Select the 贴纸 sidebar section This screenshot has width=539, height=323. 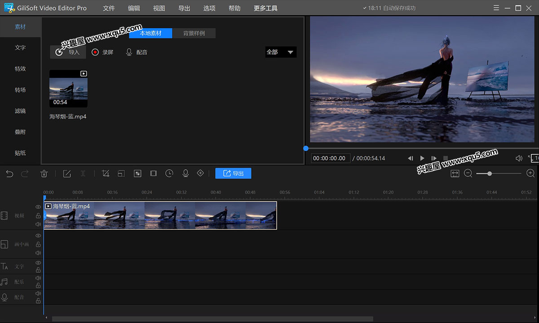pyautogui.click(x=20, y=153)
